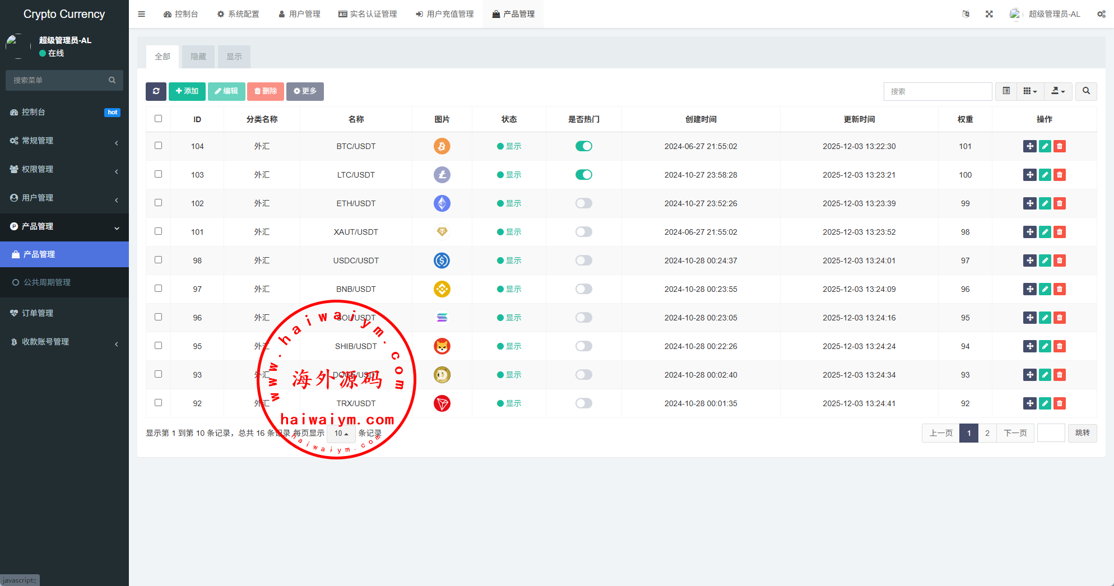Click the green 添加 add button
Image resolution: width=1114 pixels, height=586 pixels.
point(187,91)
